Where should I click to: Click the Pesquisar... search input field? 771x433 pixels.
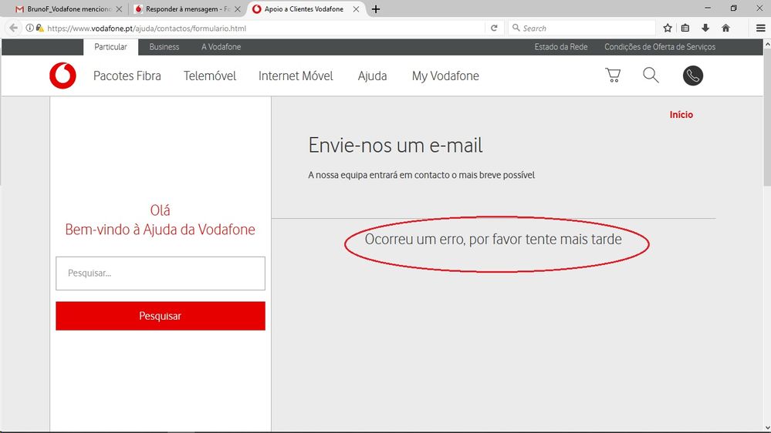click(x=161, y=274)
